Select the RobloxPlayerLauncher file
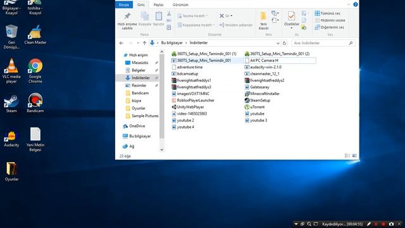This screenshot has width=405, height=228. pyautogui.click(x=196, y=100)
